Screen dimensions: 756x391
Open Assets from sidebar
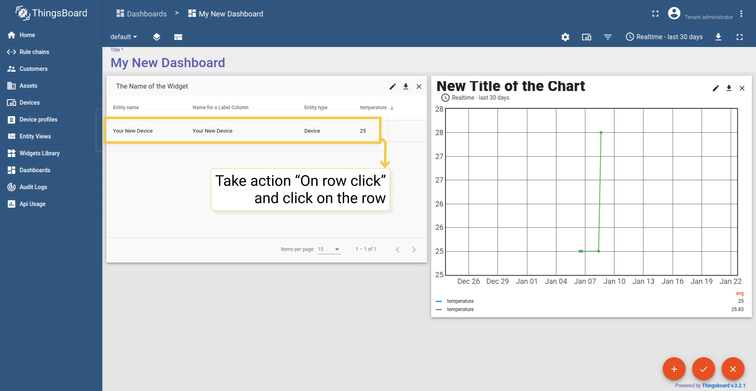51,86
